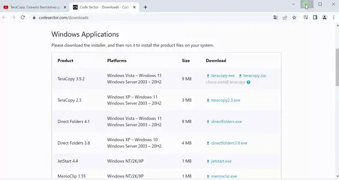339x180 pixels.
Task: Close the TeraCopy YouTube tab
Action: pyautogui.click(x=65, y=7)
